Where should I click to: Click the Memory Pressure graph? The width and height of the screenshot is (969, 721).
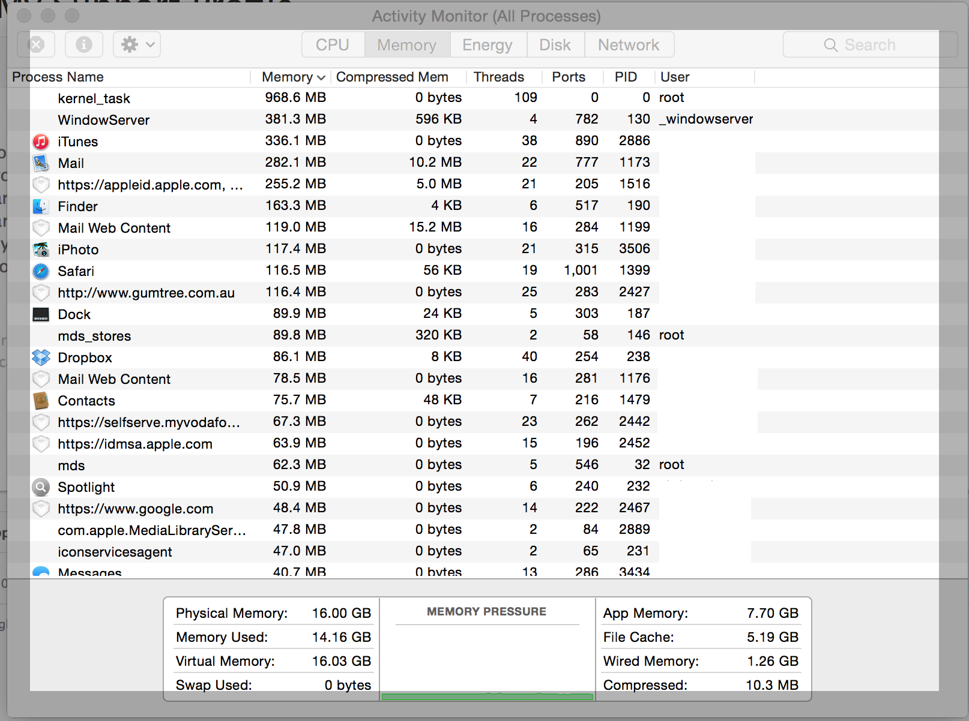click(487, 662)
